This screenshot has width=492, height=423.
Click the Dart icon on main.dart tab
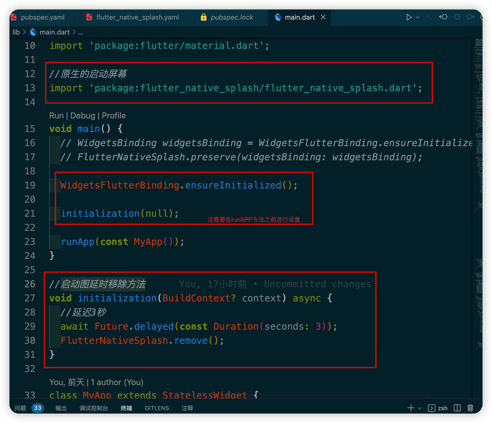(x=278, y=17)
